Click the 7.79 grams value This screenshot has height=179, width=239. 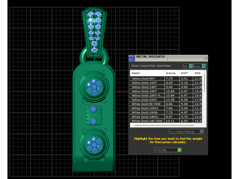point(169,79)
